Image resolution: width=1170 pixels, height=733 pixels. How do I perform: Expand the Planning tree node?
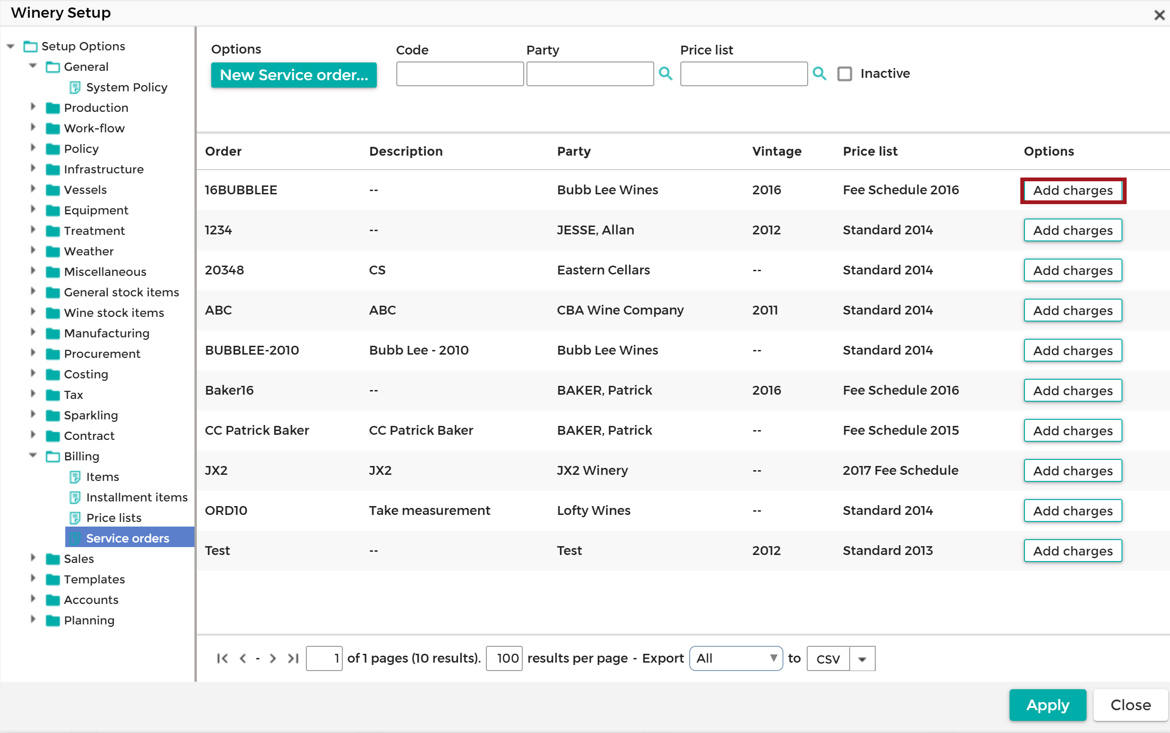point(33,619)
